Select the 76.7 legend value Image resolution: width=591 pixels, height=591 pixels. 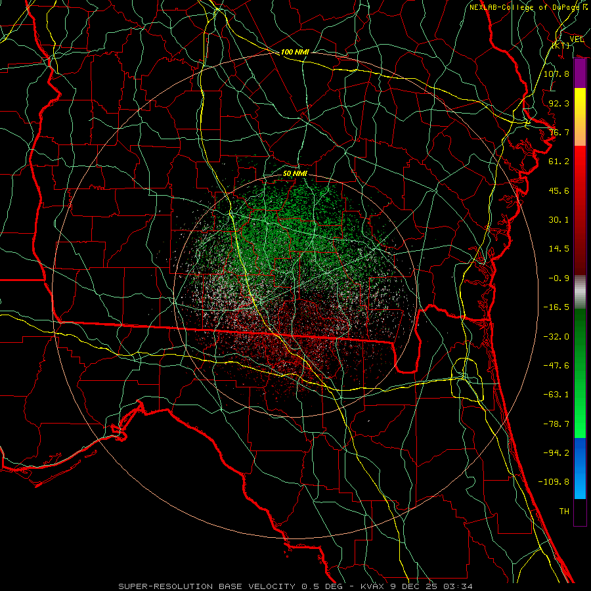(x=559, y=132)
